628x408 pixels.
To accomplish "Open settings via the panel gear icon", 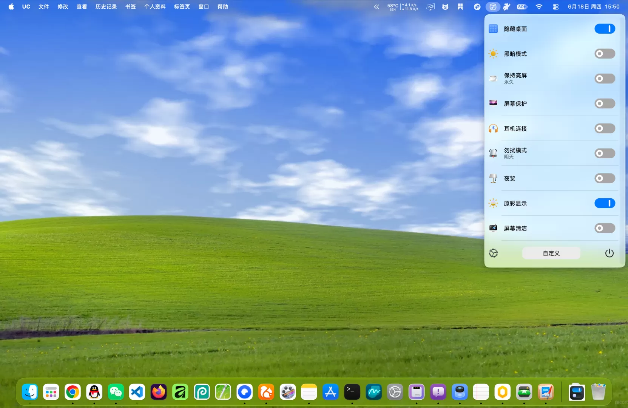I will tap(493, 253).
